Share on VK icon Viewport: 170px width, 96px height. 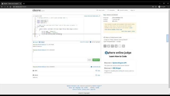click(x=116, y=46)
